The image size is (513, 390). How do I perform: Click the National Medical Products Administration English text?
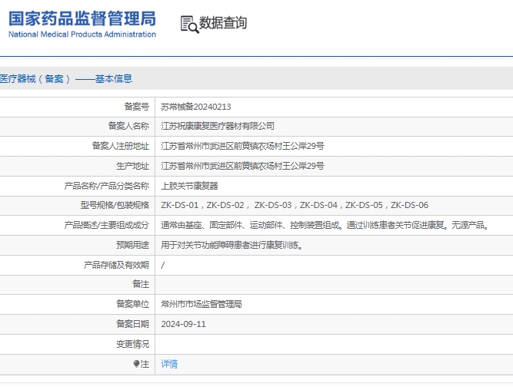[x=82, y=35]
